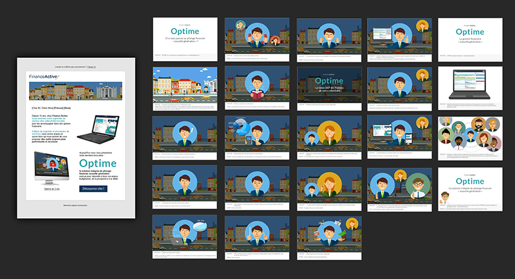Open slide with blue donut chart and calculator

257,138
